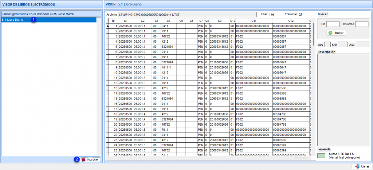Click cell 05.001.3 in row 11
The width and height of the screenshot is (373, 170).
pos(142,78)
